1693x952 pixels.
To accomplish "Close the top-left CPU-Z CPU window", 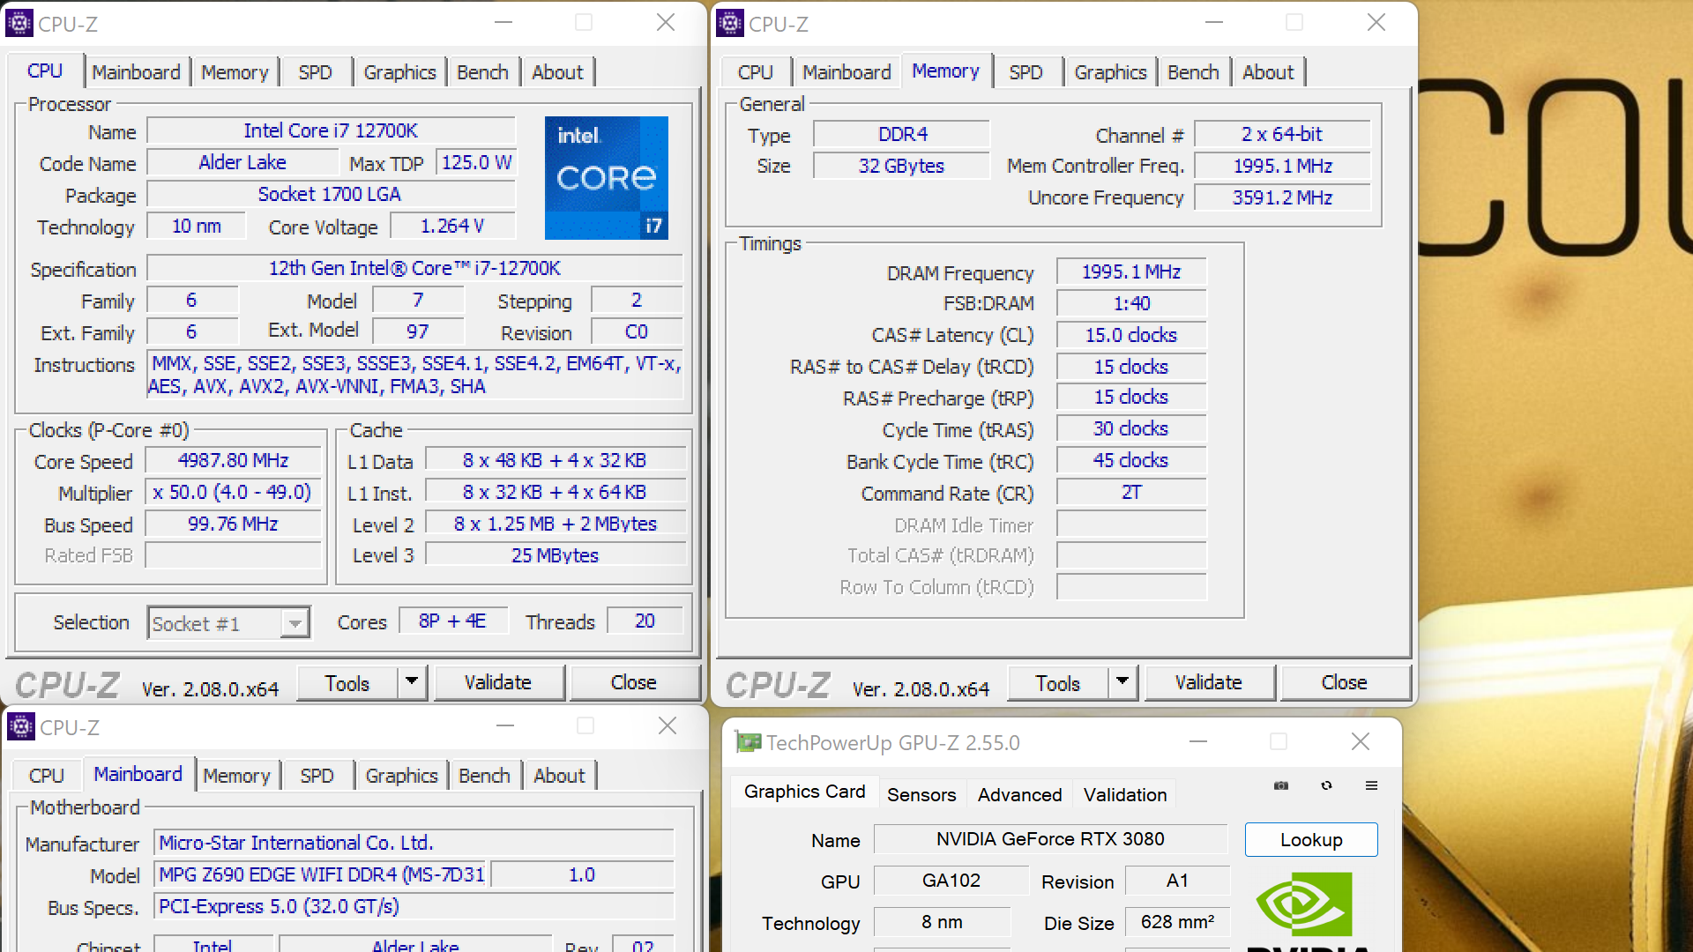I will point(666,22).
